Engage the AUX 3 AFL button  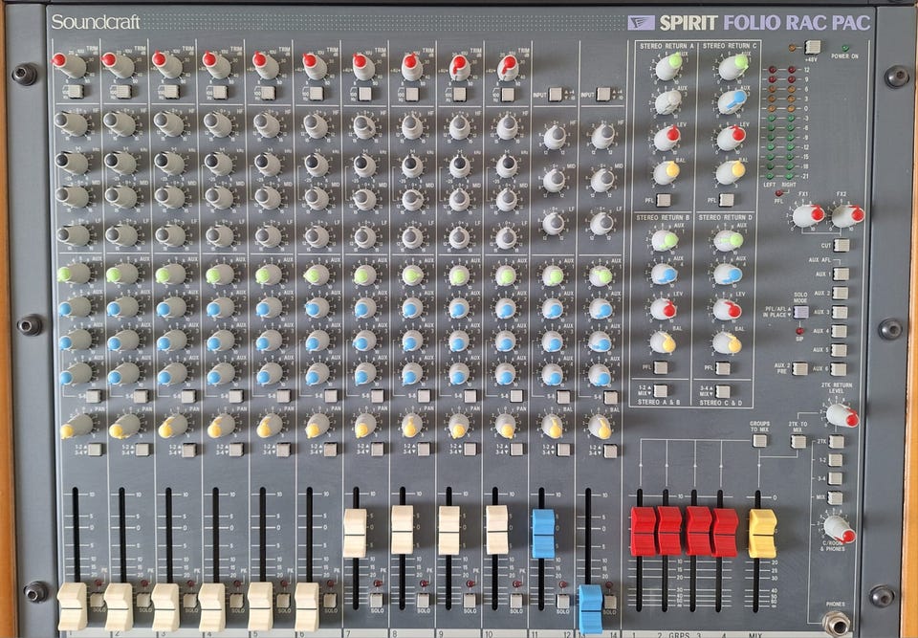point(840,312)
